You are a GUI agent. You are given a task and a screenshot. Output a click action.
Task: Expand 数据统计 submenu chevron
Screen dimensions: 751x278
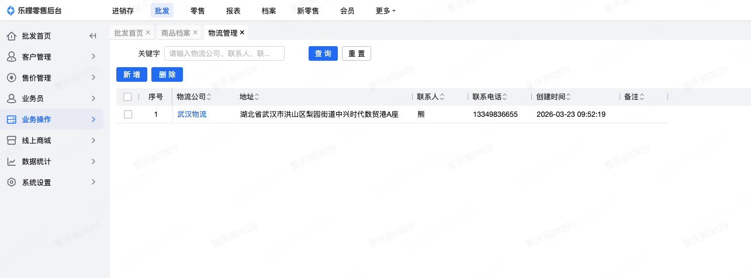pos(94,161)
